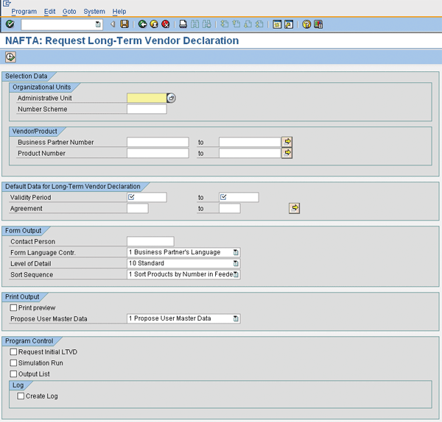This screenshot has width=442, height=422.
Task: Click Product Number from field
Action: pyautogui.click(x=158, y=153)
